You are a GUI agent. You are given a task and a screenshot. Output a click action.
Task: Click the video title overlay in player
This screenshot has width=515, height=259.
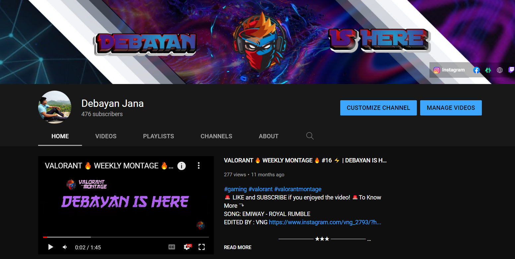(109, 166)
